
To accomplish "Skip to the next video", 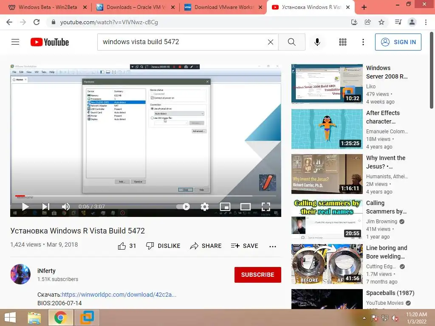I will click(45, 207).
